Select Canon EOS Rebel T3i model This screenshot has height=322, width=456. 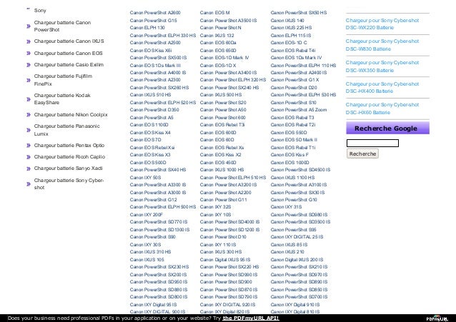pos(222,125)
